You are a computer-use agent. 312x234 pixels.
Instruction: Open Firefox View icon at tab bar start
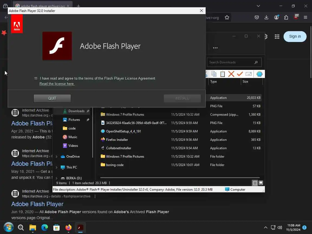5,6
